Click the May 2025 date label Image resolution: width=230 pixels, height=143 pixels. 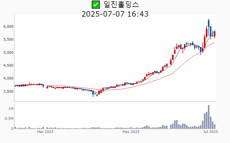tap(131, 132)
